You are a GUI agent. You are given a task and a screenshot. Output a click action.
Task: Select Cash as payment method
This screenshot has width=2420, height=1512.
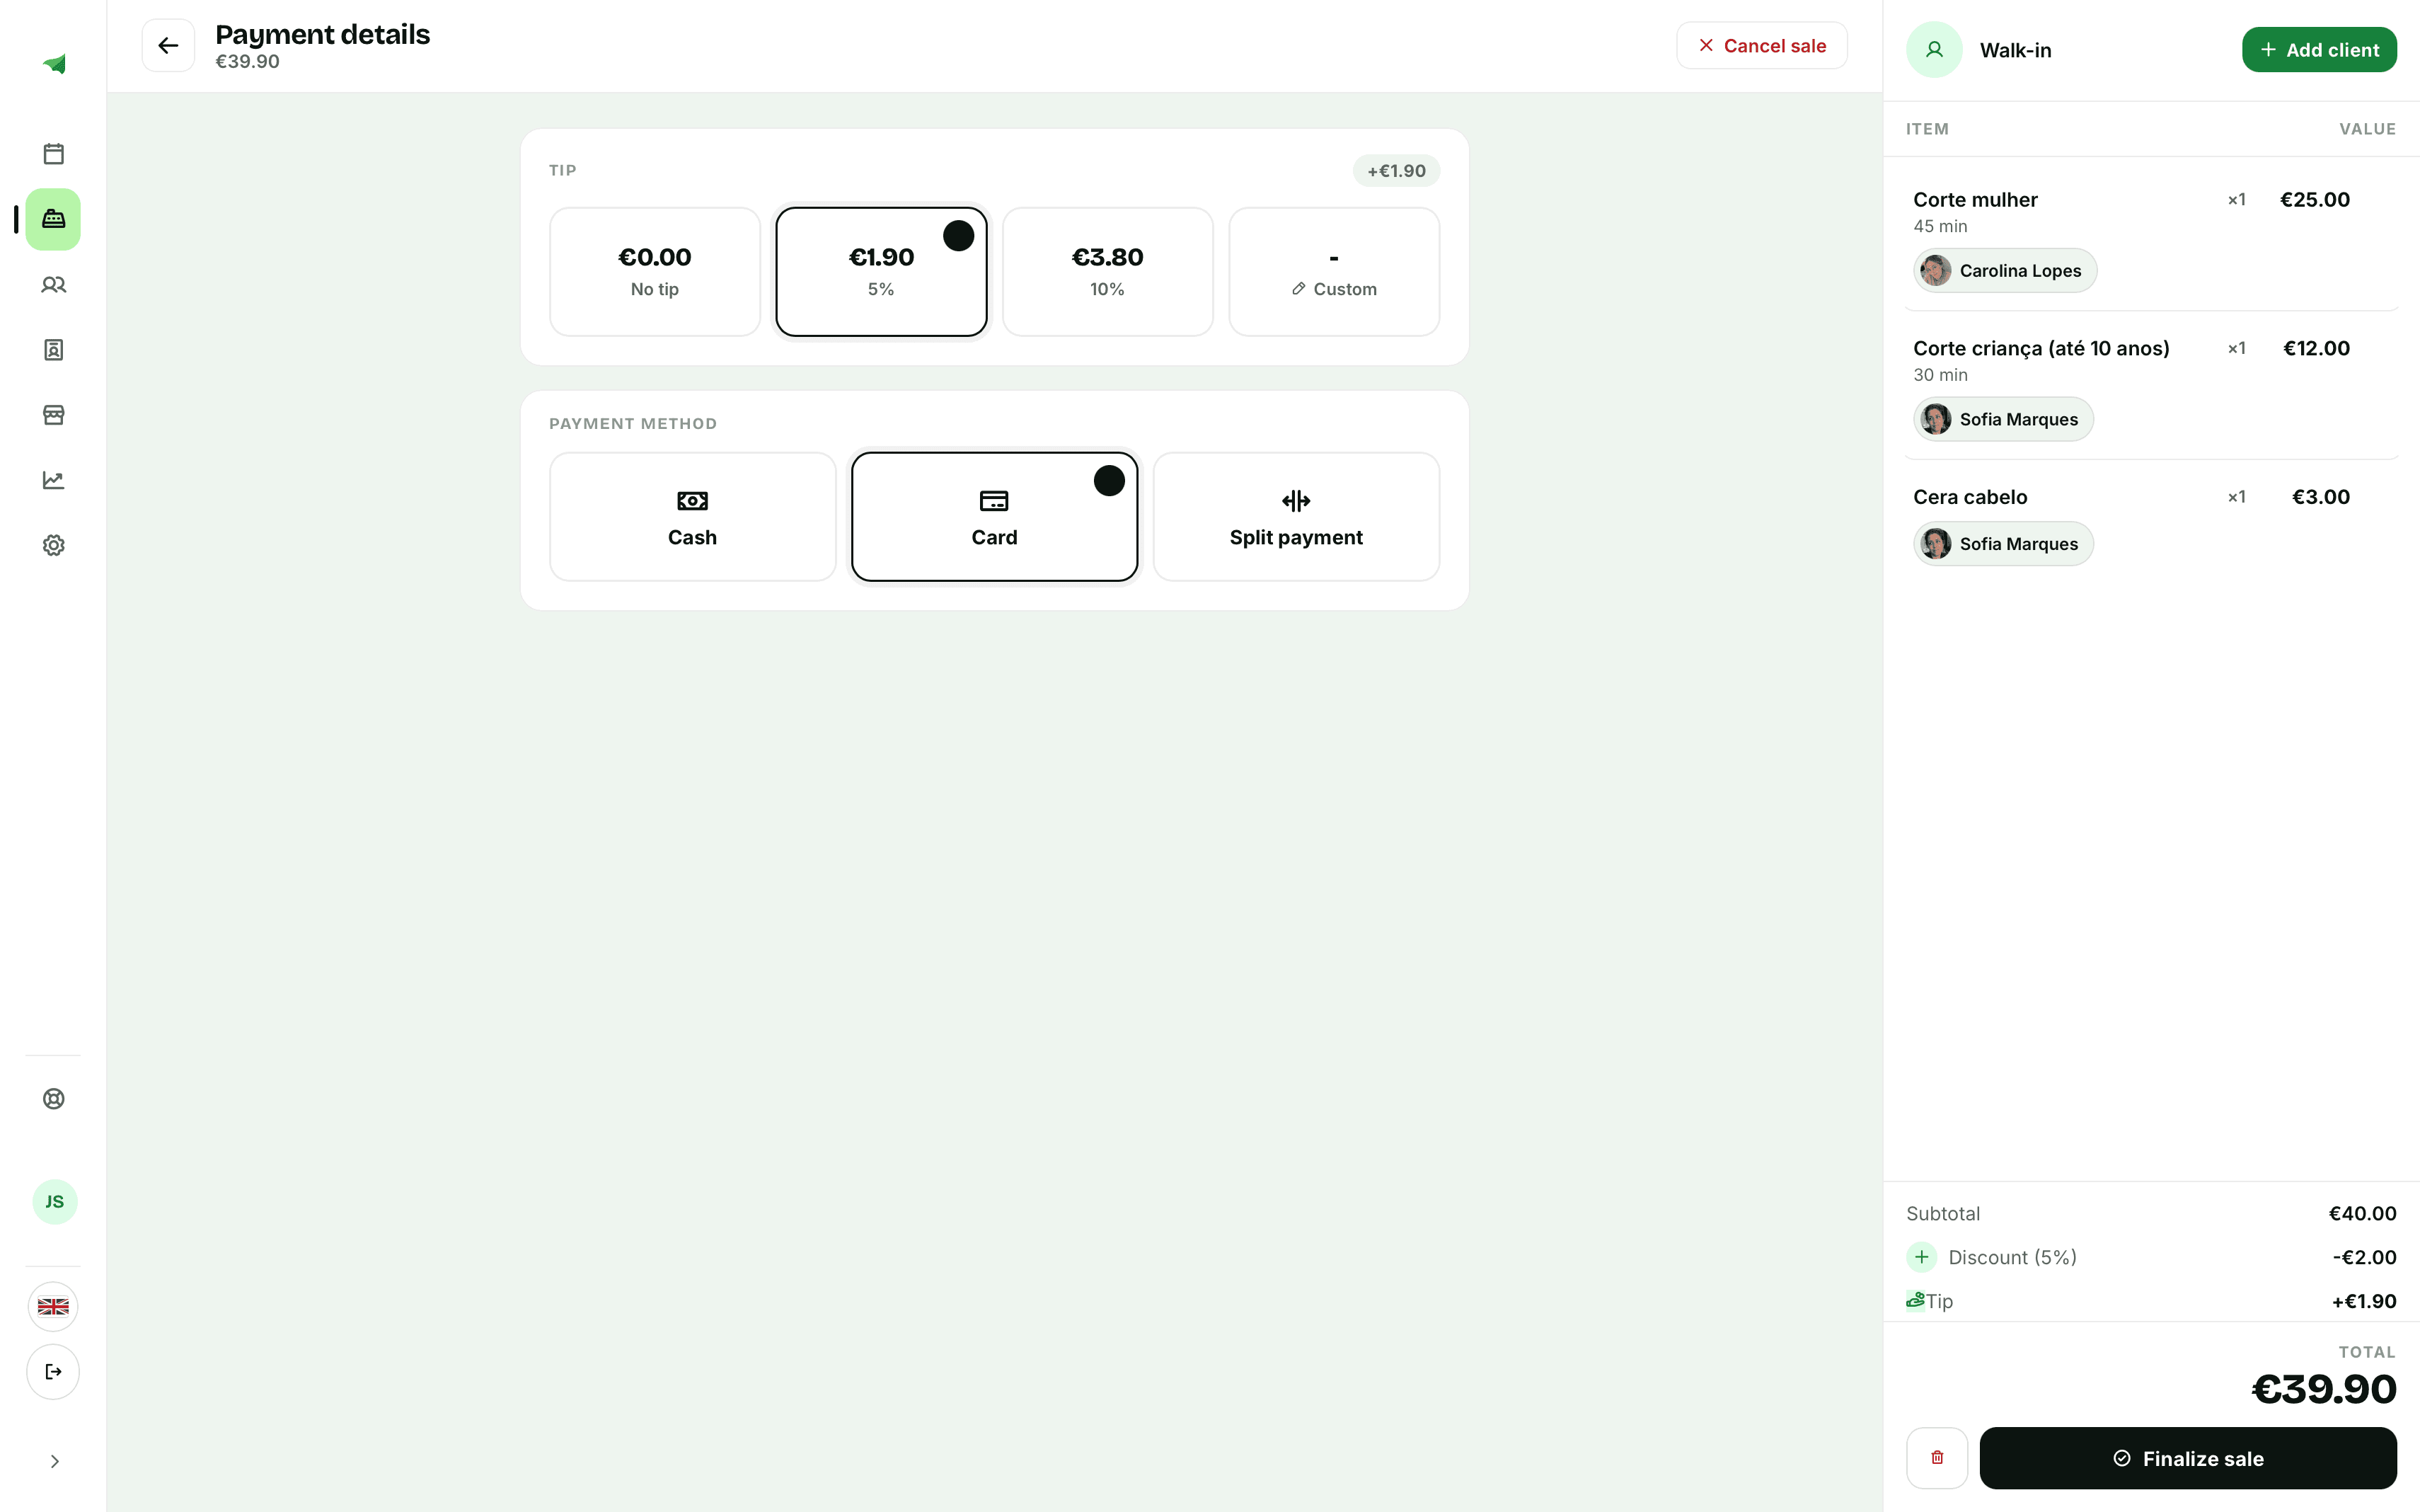point(693,517)
